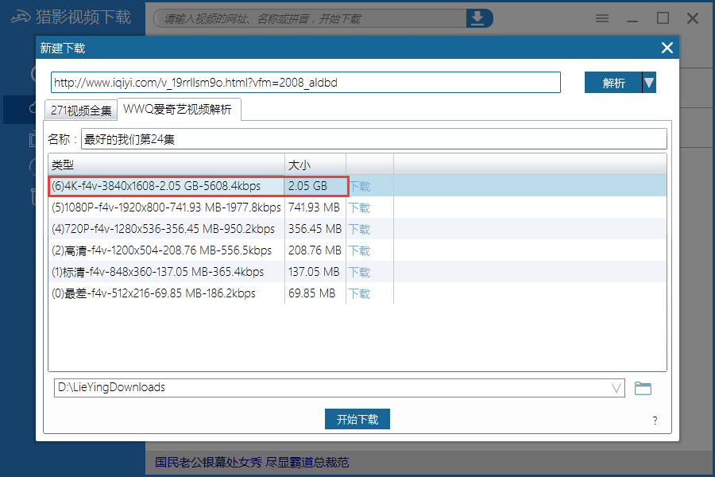Click 下载 link for the 最差 row
The width and height of the screenshot is (715, 477).
click(x=360, y=293)
